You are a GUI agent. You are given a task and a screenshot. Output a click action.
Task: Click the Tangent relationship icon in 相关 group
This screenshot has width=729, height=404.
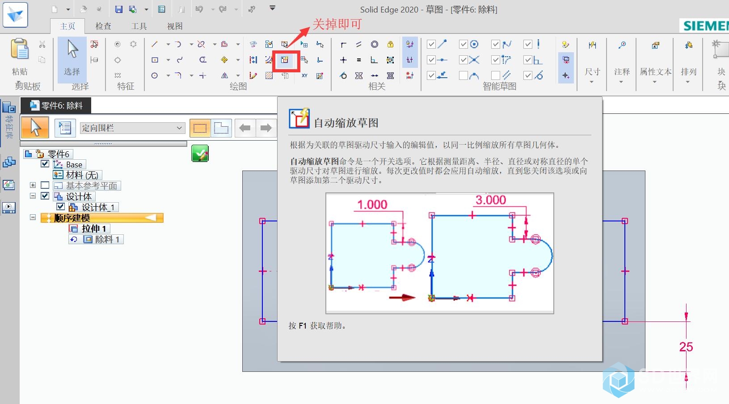click(x=343, y=75)
